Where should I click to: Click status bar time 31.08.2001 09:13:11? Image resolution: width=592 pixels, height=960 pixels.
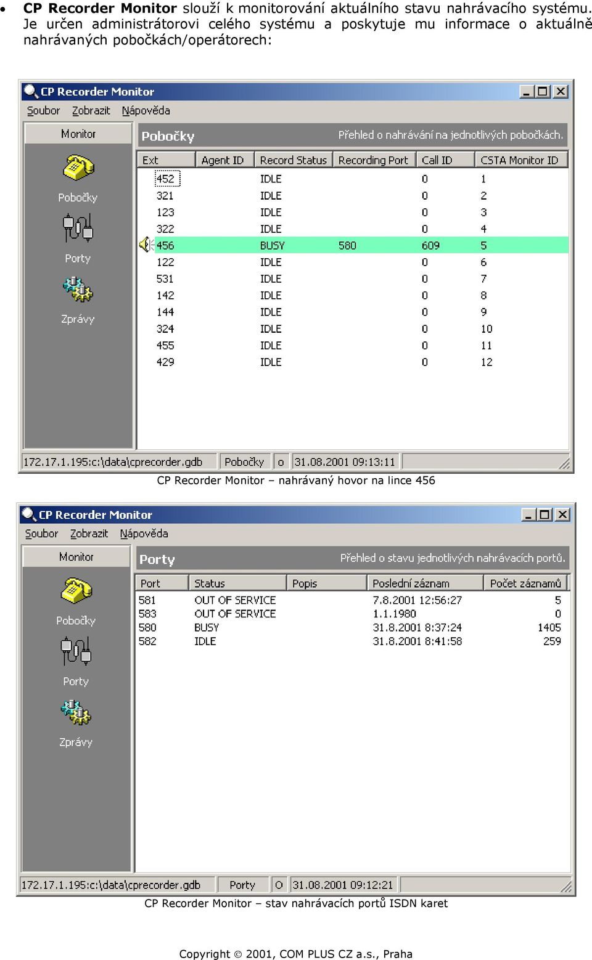coord(345,462)
